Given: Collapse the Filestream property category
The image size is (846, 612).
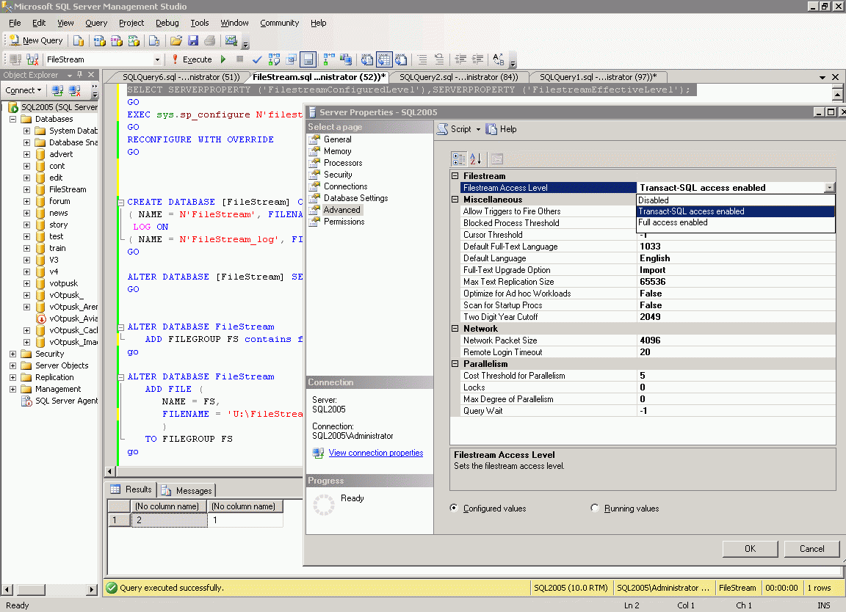Looking at the screenshot, I should tap(455, 176).
